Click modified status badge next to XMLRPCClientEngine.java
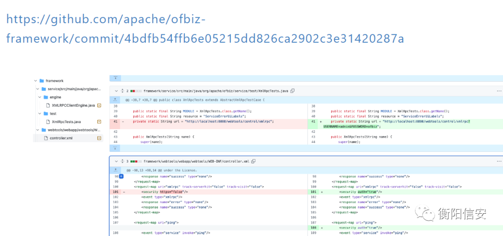The height and width of the screenshot is (236, 503). point(99,105)
